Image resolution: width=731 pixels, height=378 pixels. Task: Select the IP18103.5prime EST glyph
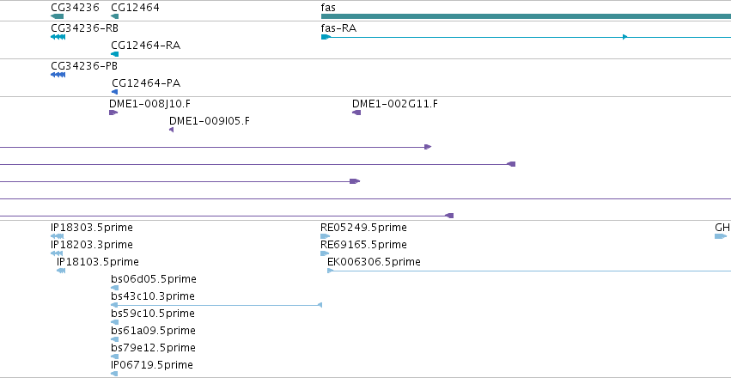tap(61, 271)
